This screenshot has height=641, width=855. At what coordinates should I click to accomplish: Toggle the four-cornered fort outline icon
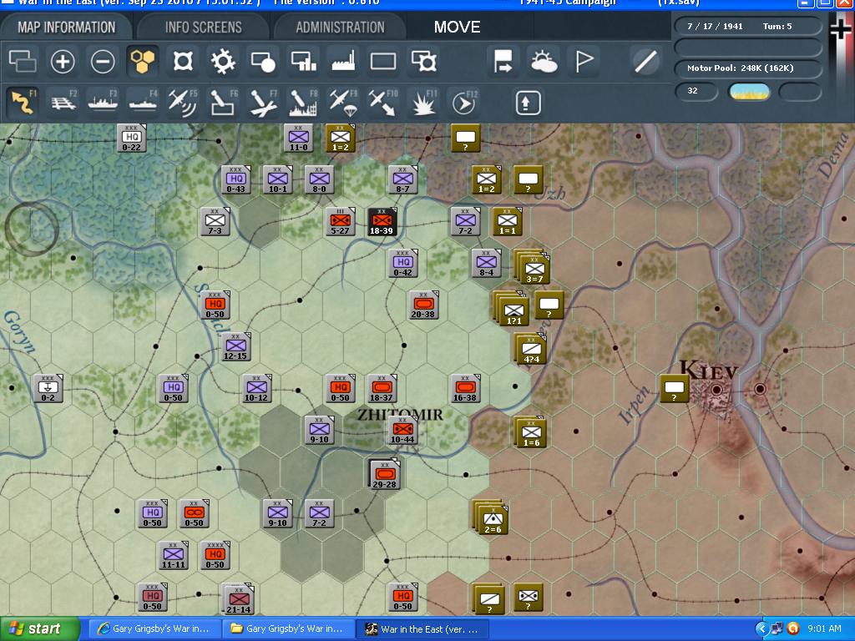coord(183,61)
